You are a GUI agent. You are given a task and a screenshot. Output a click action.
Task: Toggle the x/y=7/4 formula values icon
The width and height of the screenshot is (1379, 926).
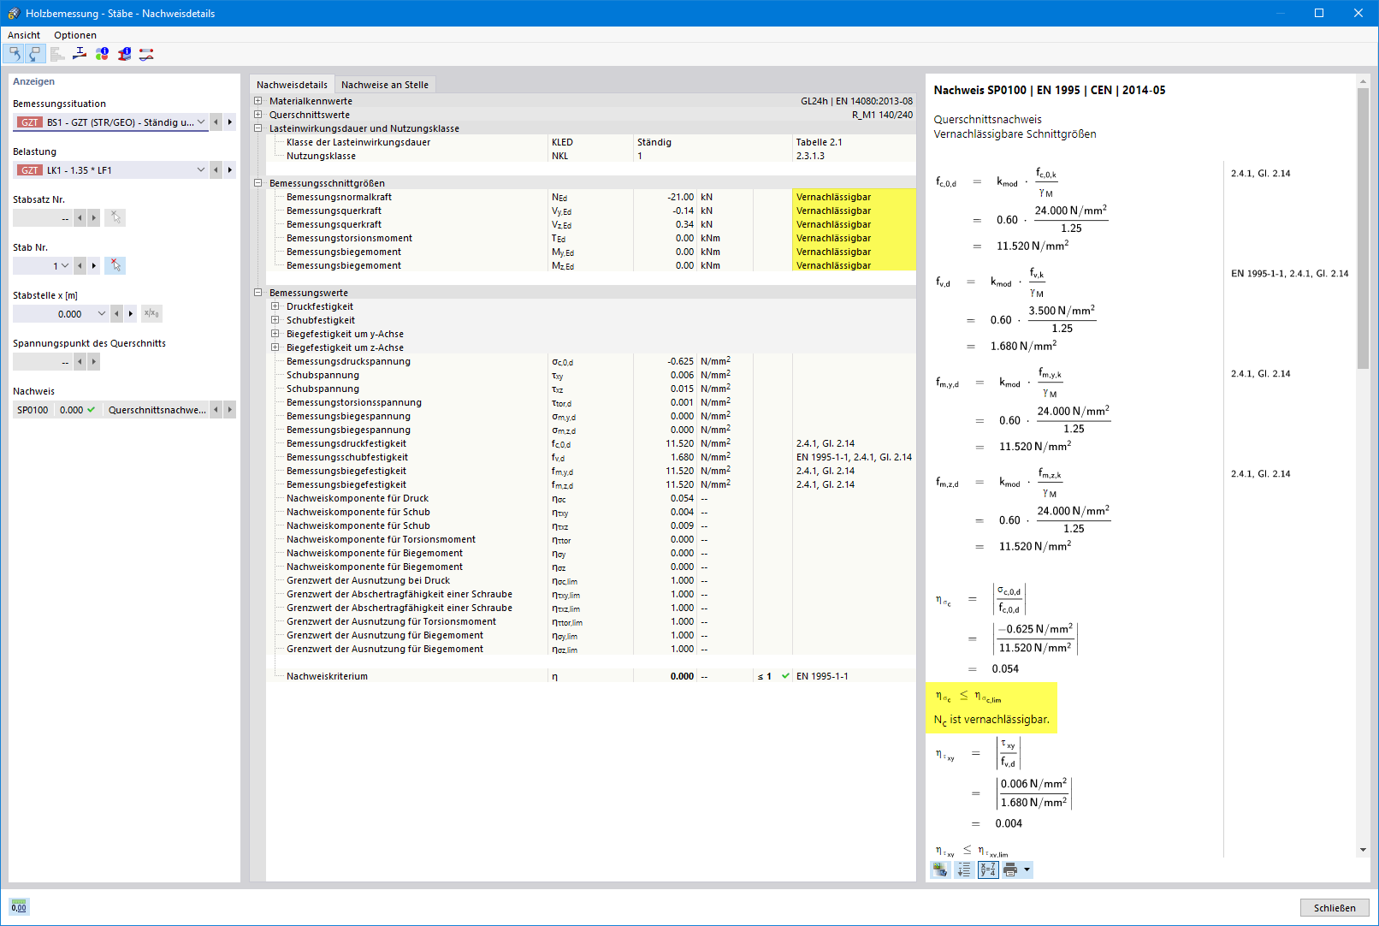click(988, 870)
